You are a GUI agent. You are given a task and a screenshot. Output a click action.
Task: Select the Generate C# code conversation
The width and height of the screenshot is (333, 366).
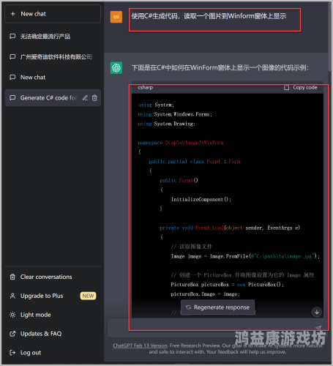click(x=53, y=98)
